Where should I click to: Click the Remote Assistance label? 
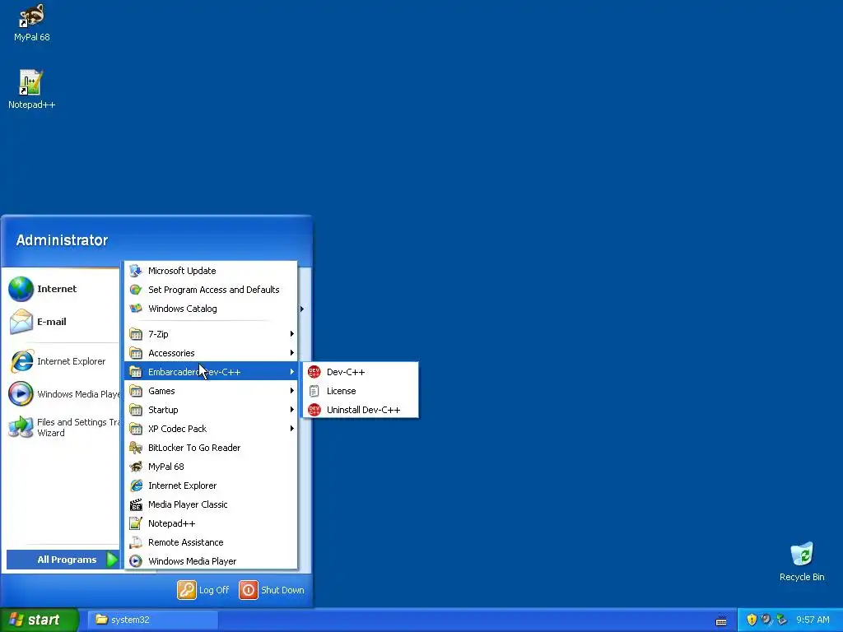(x=185, y=542)
